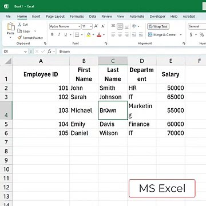
Task: Open the font size dropdown
Action: coord(91,26)
